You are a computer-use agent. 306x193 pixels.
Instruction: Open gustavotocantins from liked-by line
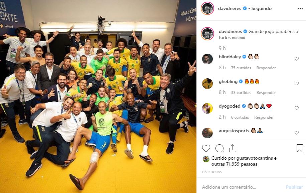tap(255, 158)
